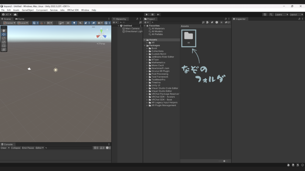The width and height of the screenshot is (305, 171).
Task: Toggle Error Pause in Console
Action: [x=28, y=148]
